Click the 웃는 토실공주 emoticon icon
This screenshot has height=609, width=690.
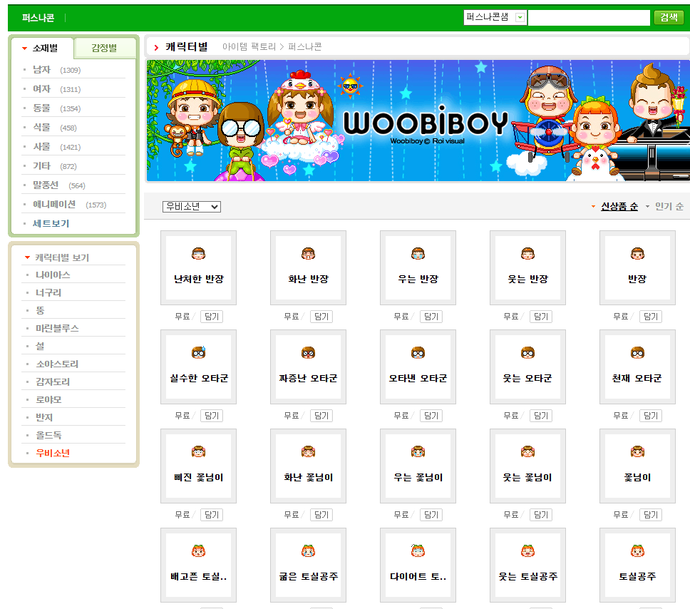527,551
